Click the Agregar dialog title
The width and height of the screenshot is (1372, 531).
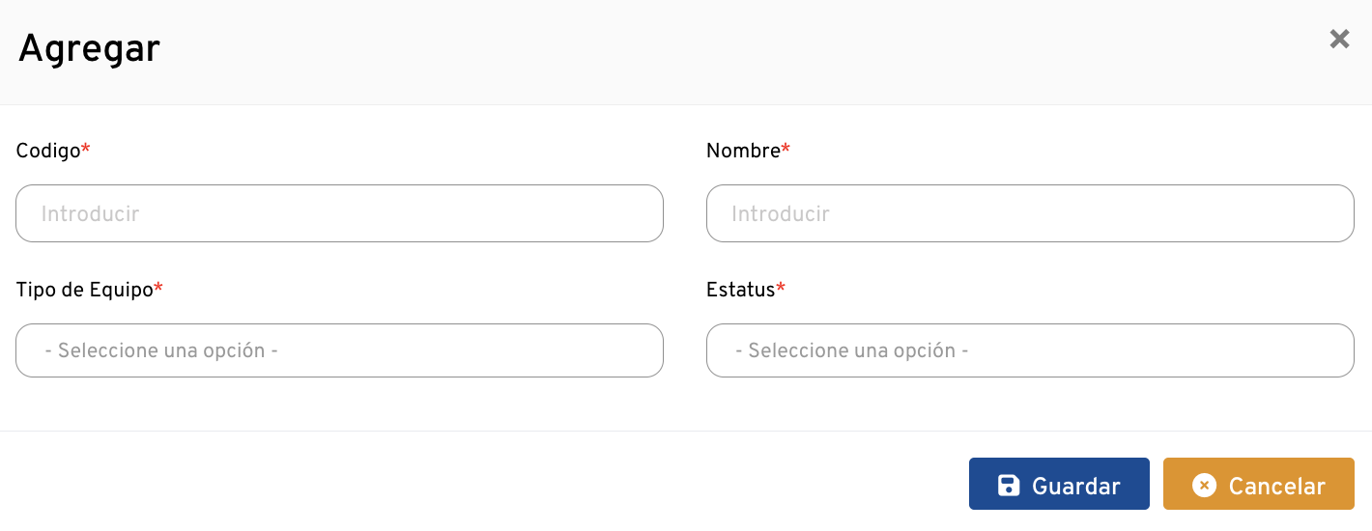click(x=89, y=48)
